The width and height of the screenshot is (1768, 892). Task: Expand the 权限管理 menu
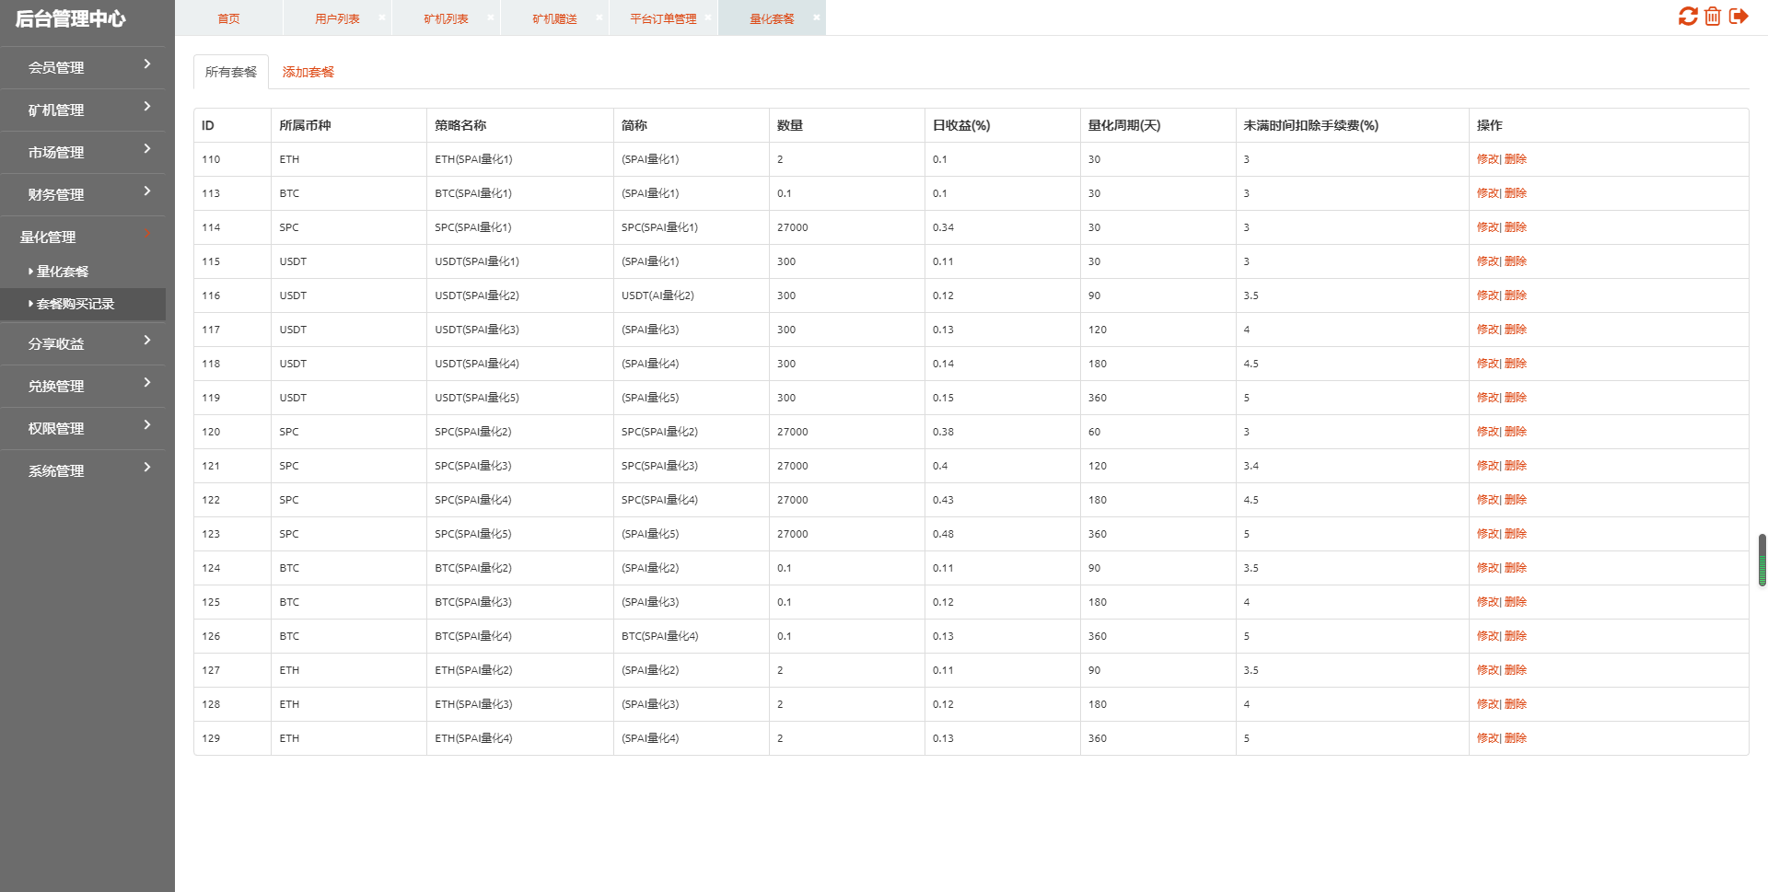tap(83, 428)
